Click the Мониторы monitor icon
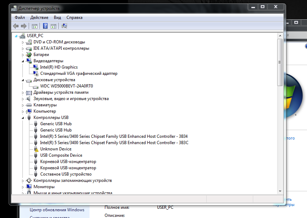This screenshot has height=218, width=307. tap(29, 187)
